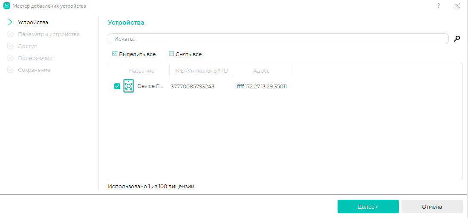Click the checkmark icon beside Параметры устройства

click(10, 34)
